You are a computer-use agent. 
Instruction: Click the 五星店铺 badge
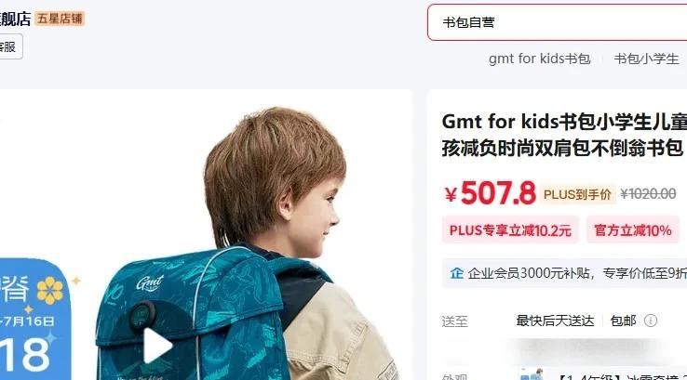(x=60, y=19)
